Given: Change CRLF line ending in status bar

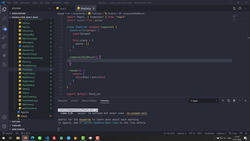Looking at the screenshot, I should [x=199, y=133].
